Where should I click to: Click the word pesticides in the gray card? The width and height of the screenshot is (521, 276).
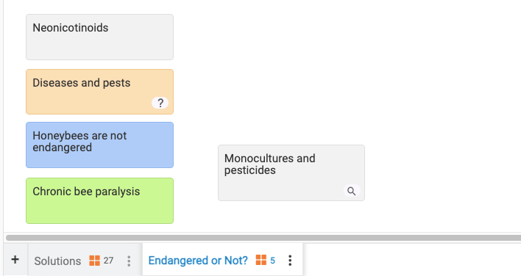point(250,170)
